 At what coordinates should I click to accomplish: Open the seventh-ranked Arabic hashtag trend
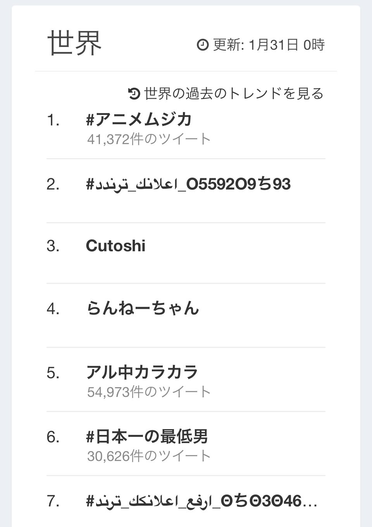point(201,501)
